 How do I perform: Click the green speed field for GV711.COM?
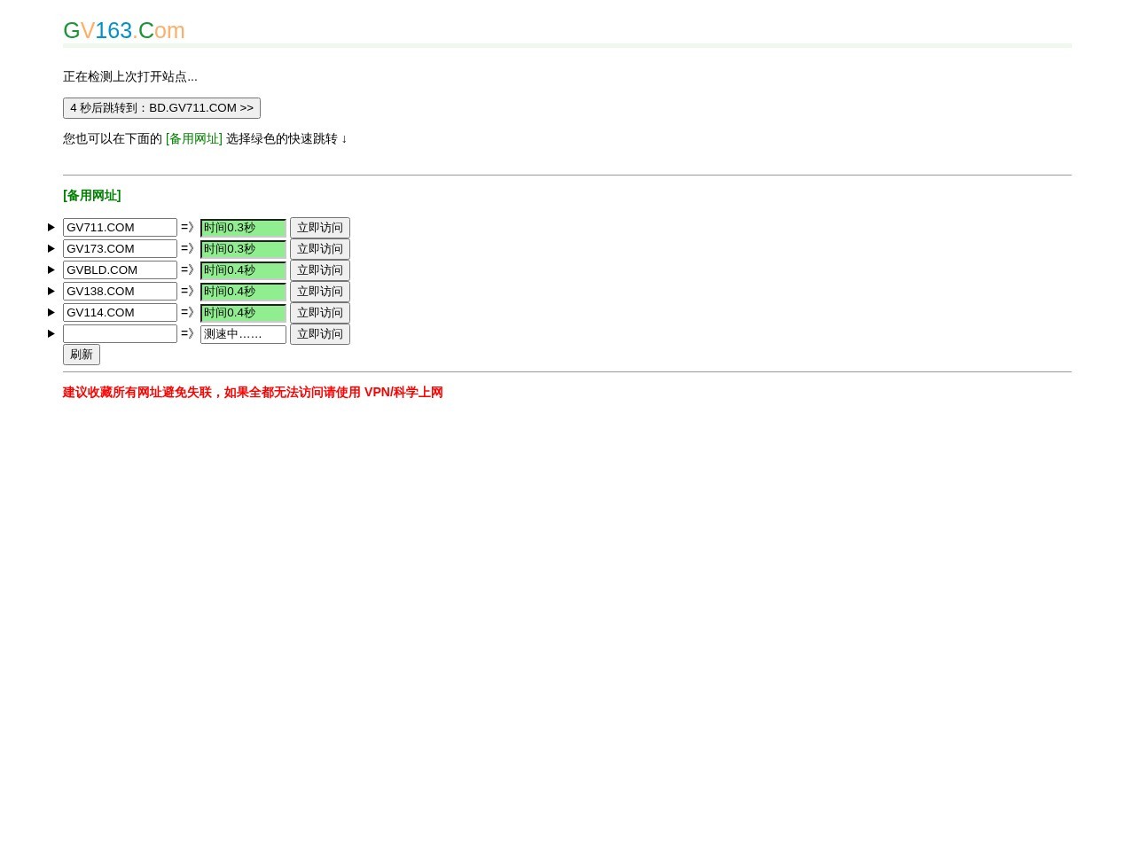point(243,228)
